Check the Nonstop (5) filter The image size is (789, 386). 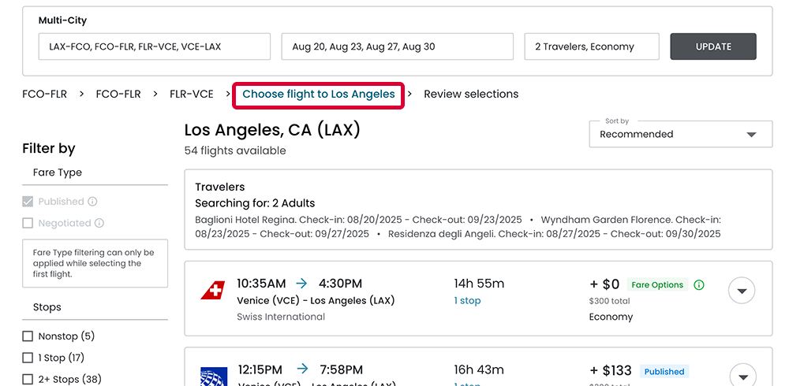pyautogui.click(x=28, y=336)
